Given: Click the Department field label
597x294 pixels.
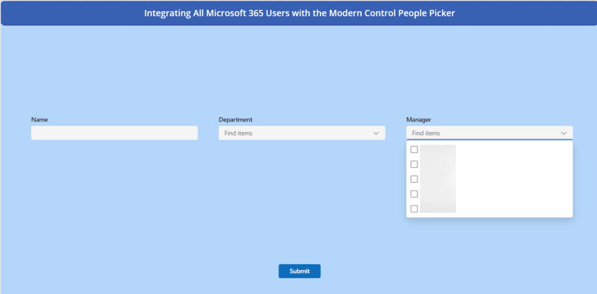Looking at the screenshot, I should (x=236, y=119).
